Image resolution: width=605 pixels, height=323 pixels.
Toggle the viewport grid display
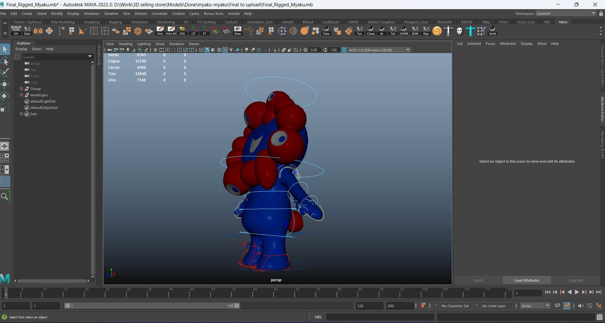click(155, 50)
